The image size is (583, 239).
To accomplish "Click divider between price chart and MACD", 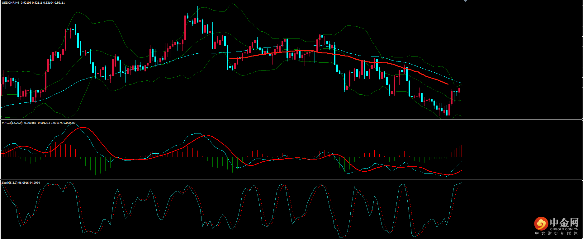I will click(280, 119).
